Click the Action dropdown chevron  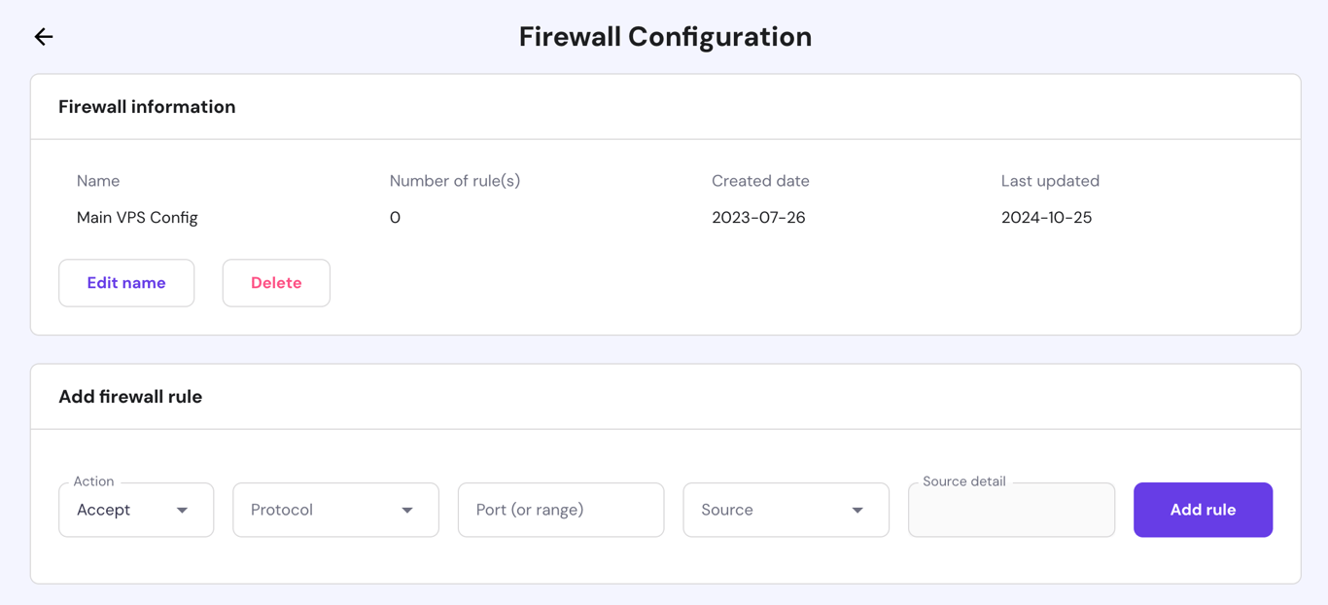(184, 509)
